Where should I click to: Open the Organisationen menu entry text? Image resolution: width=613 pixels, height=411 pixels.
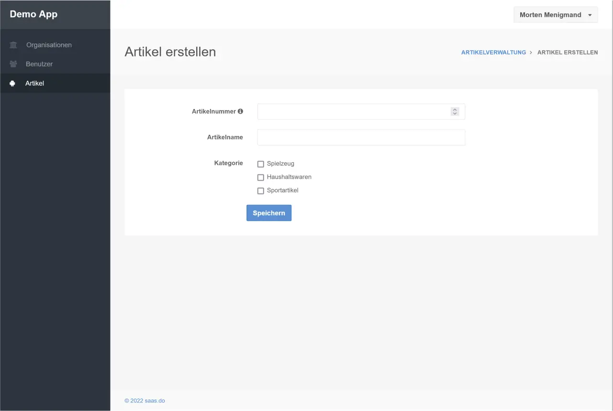click(49, 45)
